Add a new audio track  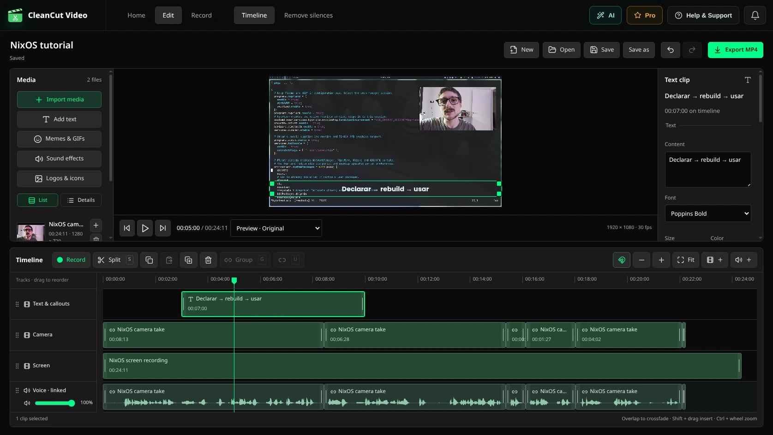[743, 260]
